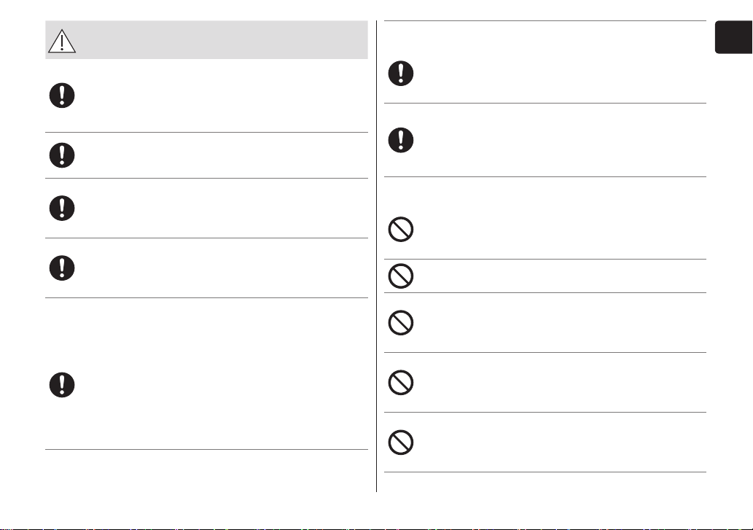753x530 pixels.
Task: Click the first prohibition circle icon
Action: (401, 229)
